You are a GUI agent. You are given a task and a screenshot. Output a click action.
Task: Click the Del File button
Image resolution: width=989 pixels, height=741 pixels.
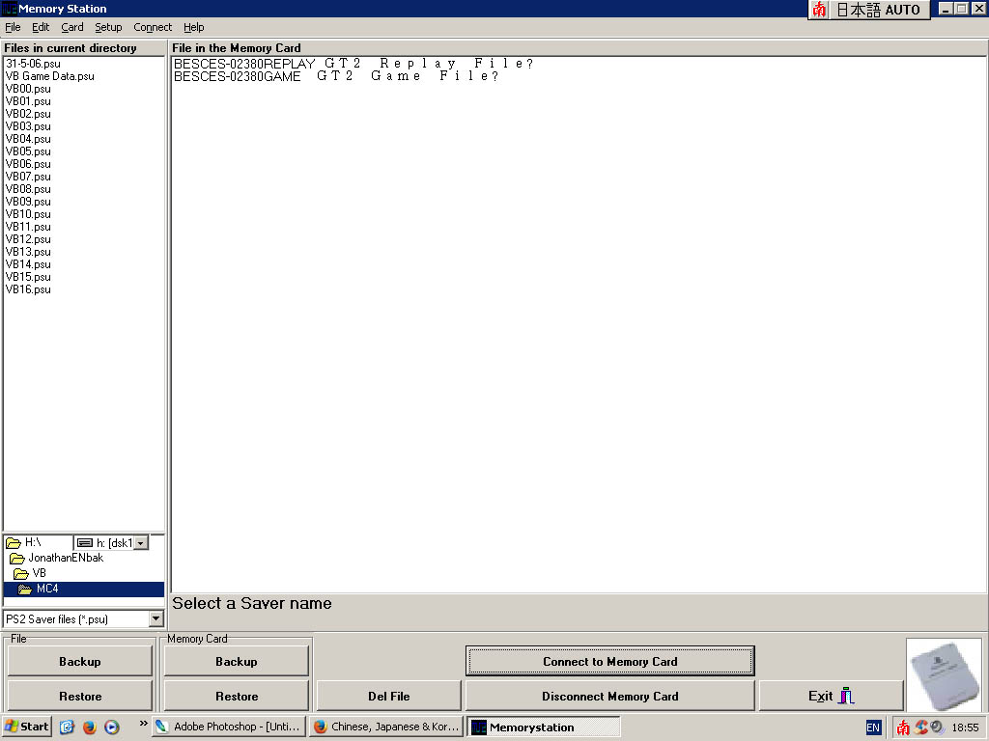coord(388,697)
